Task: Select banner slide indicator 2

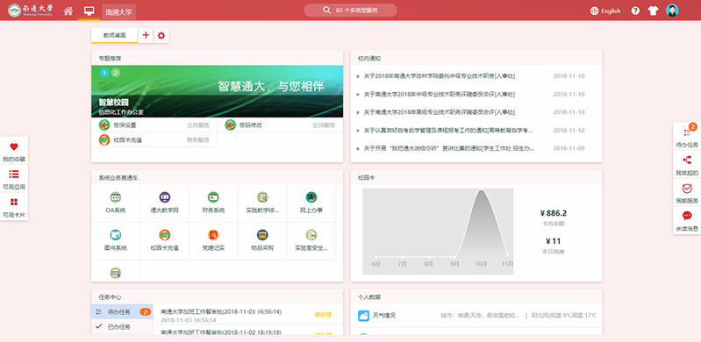Action: coord(115,73)
